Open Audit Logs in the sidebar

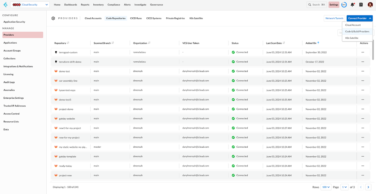pos(9,82)
